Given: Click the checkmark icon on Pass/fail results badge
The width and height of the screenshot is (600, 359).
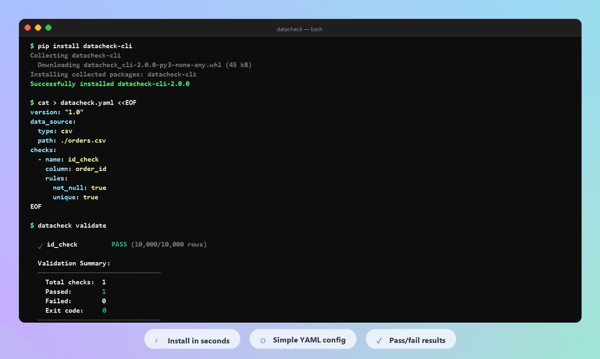Looking at the screenshot, I should click(x=378, y=339).
